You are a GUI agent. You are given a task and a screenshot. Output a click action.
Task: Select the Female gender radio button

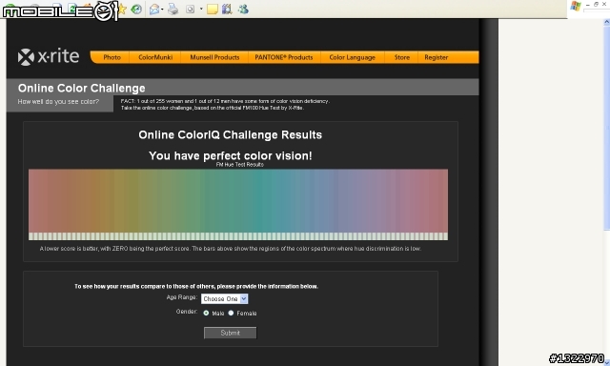tap(231, 313)
